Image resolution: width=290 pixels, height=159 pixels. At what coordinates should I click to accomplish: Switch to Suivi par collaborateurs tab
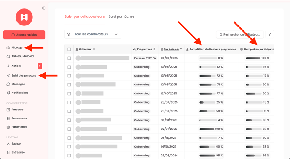(85, 16)
